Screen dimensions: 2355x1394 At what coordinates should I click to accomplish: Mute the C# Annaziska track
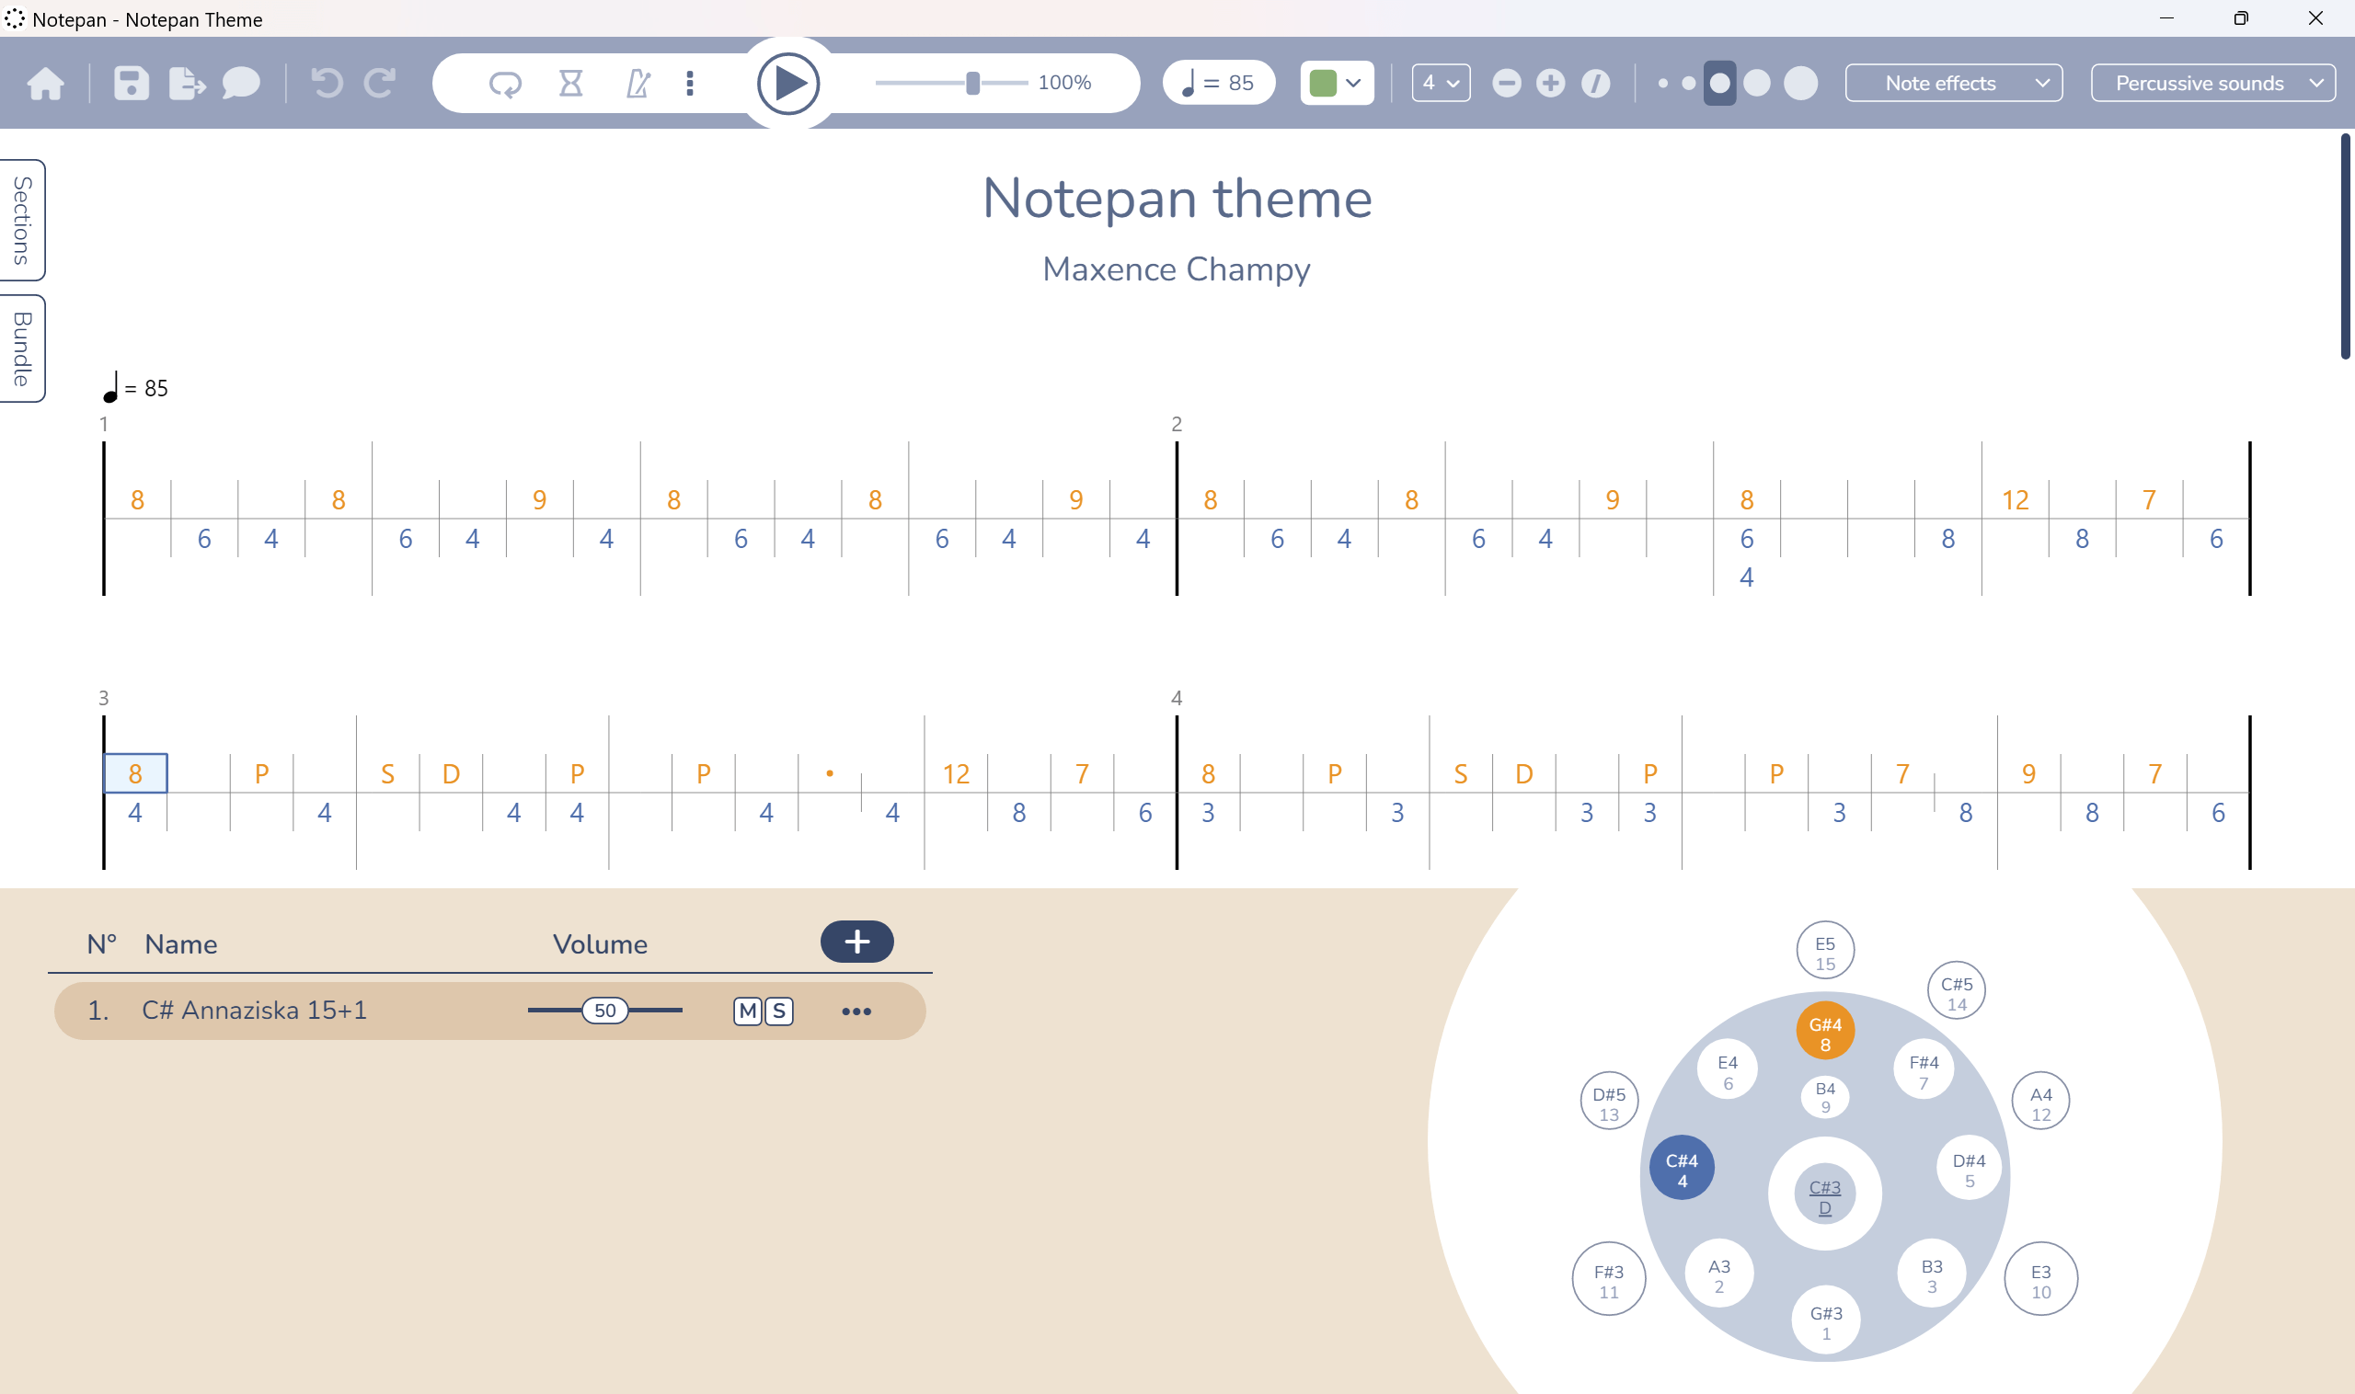point(747,1011)
